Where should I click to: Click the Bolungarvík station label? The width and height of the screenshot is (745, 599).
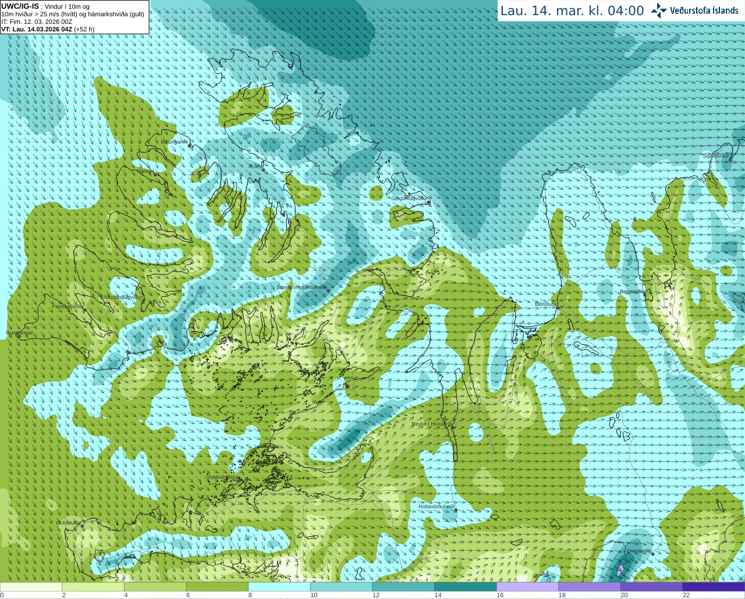(175, 141)
